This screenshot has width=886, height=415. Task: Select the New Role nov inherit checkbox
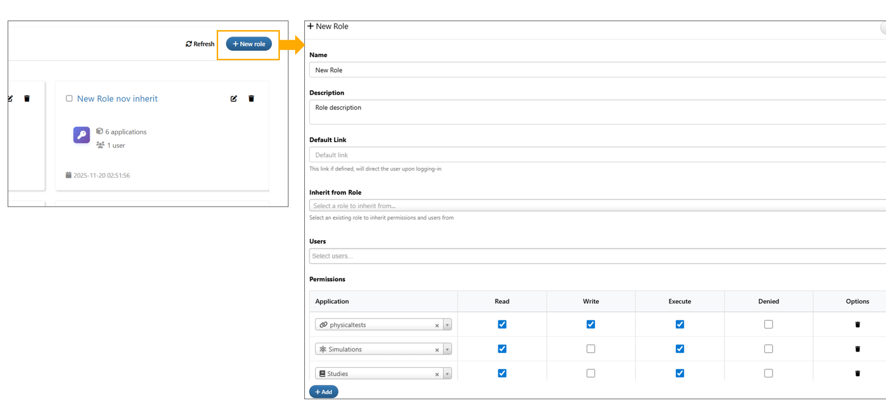coord(69,98)
